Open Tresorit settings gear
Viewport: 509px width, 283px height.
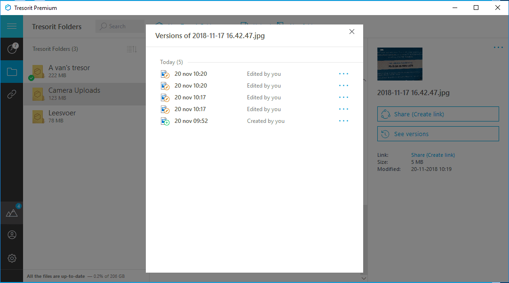point(11,258)
